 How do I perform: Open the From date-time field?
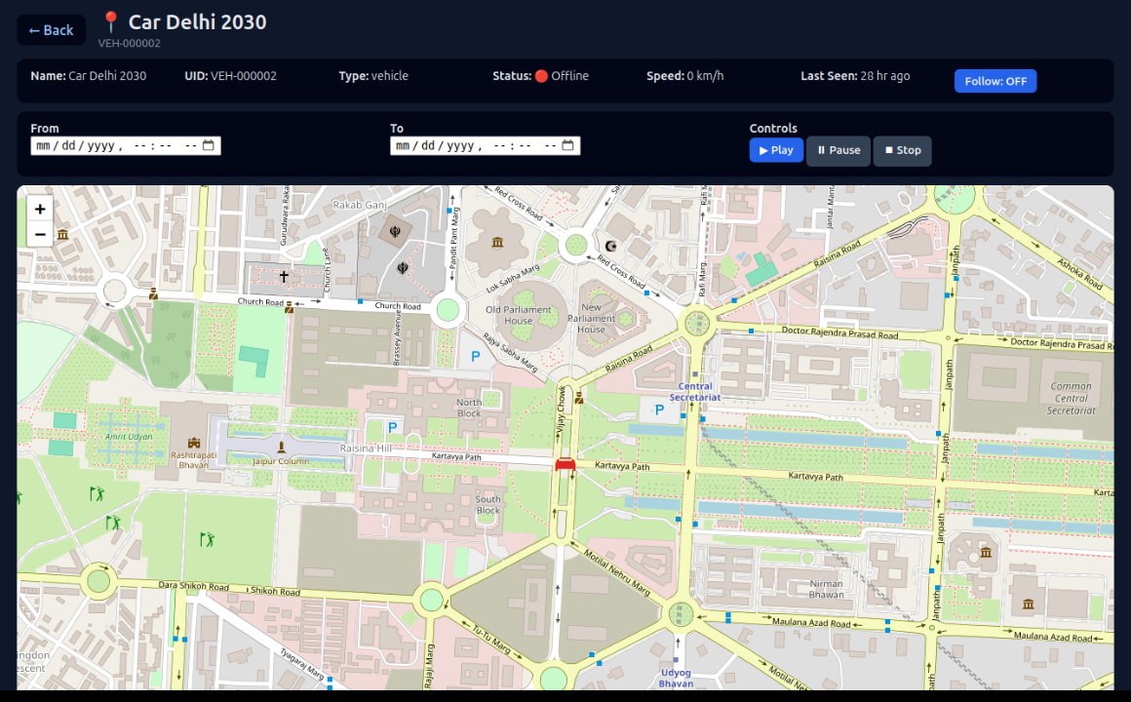click(x=126, y=145)
